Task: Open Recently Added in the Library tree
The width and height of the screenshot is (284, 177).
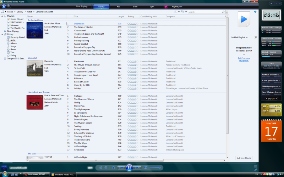Action: coord(17,37)
